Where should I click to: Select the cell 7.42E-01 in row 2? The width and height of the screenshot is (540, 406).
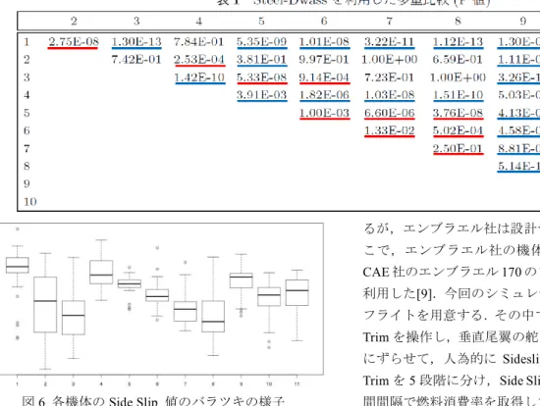tap(136, 60)
